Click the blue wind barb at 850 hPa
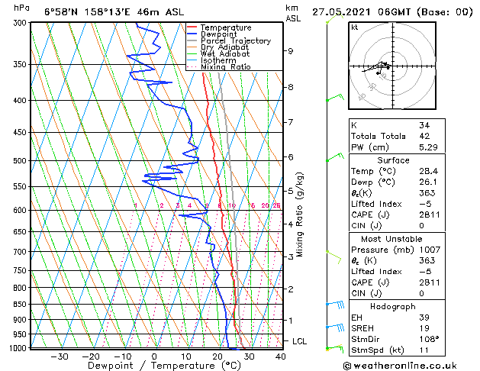The height and width of the screenshot is (371, 480). pos(335,305)
